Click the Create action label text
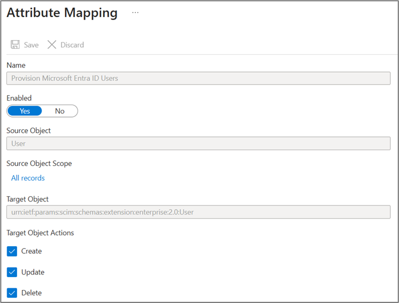The height and width of the screenshot is (303, 399). [31, 251]
